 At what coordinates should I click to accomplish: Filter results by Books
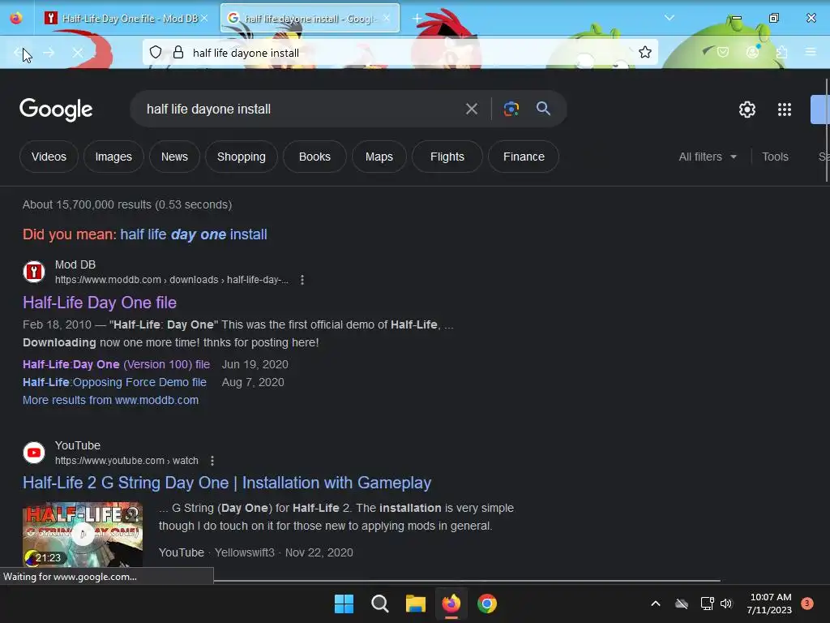click(314, 157)
